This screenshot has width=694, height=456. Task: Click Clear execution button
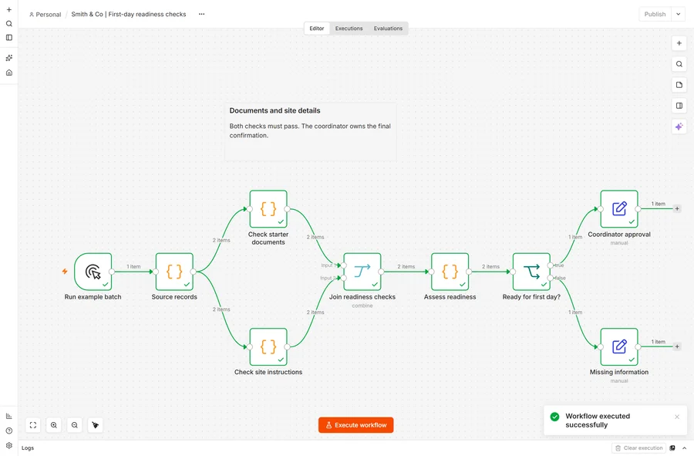(638, 448)
